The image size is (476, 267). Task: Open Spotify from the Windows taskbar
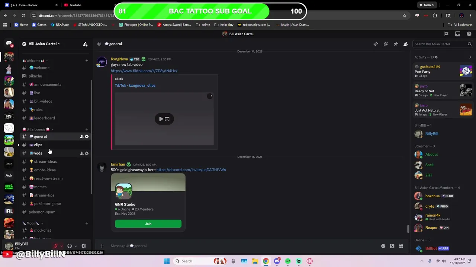[288, 261]
